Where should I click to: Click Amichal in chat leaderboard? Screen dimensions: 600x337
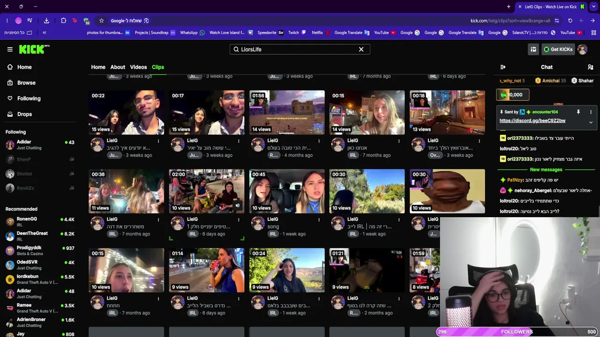coord(551,81)
